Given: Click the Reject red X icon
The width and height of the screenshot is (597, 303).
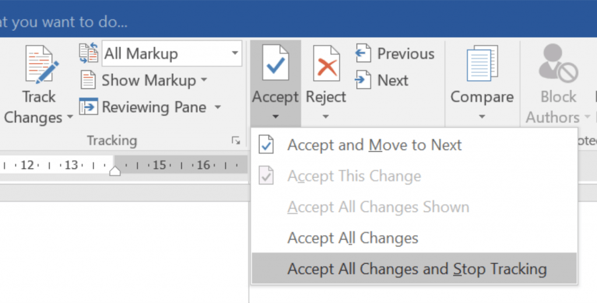Looking at the screenshot, I should [x=326, y=64].
